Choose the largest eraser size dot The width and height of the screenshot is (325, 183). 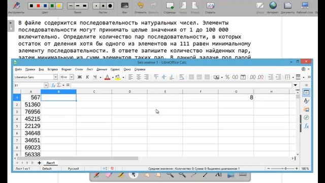click(x=110, y=6)
